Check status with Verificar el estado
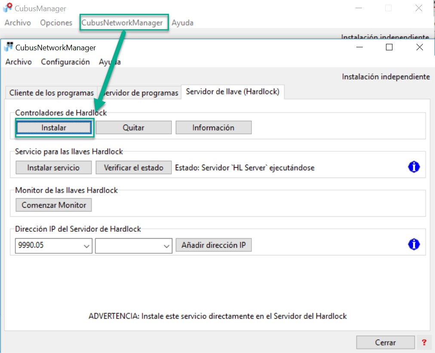 [x=133, y=168]
